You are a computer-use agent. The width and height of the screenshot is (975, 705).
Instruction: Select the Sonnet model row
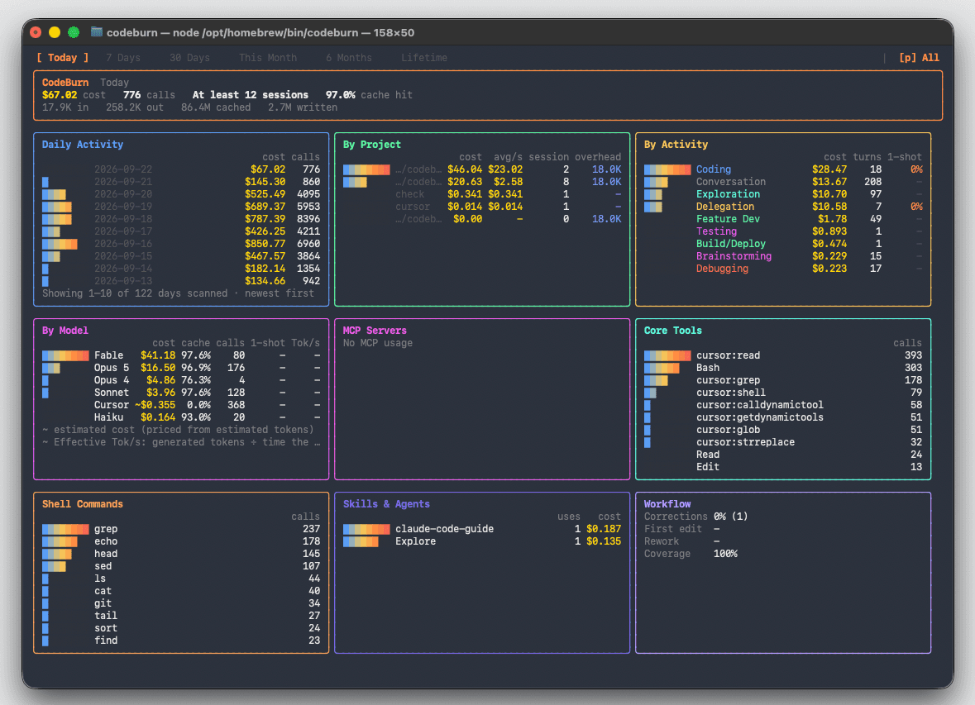pyautogui.click(x=181, y=393)
